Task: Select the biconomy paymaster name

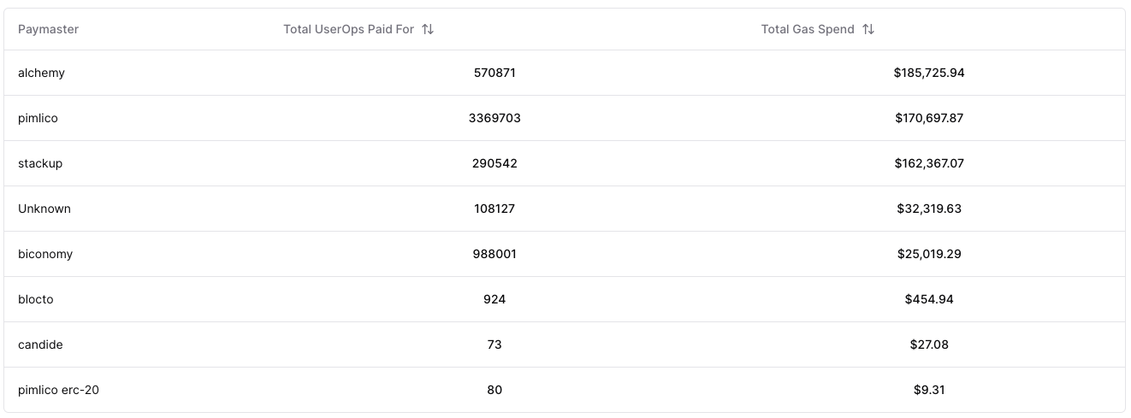Action: pos(45,255)
